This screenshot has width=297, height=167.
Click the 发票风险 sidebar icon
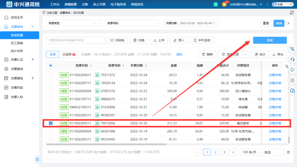[x=6, y=87]
